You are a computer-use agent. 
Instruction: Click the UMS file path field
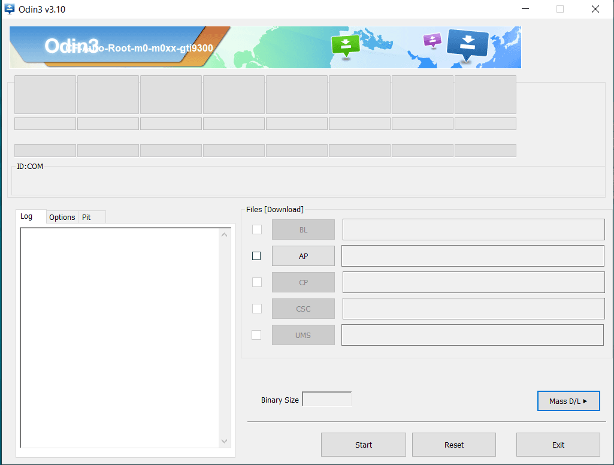click(473, 335)
